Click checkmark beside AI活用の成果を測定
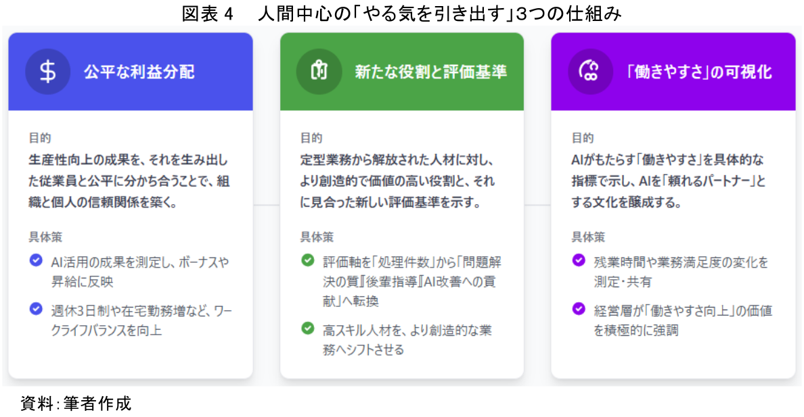 pos(36,260)
